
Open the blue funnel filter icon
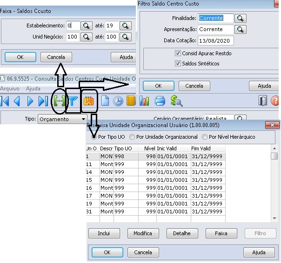click(73, 101)
